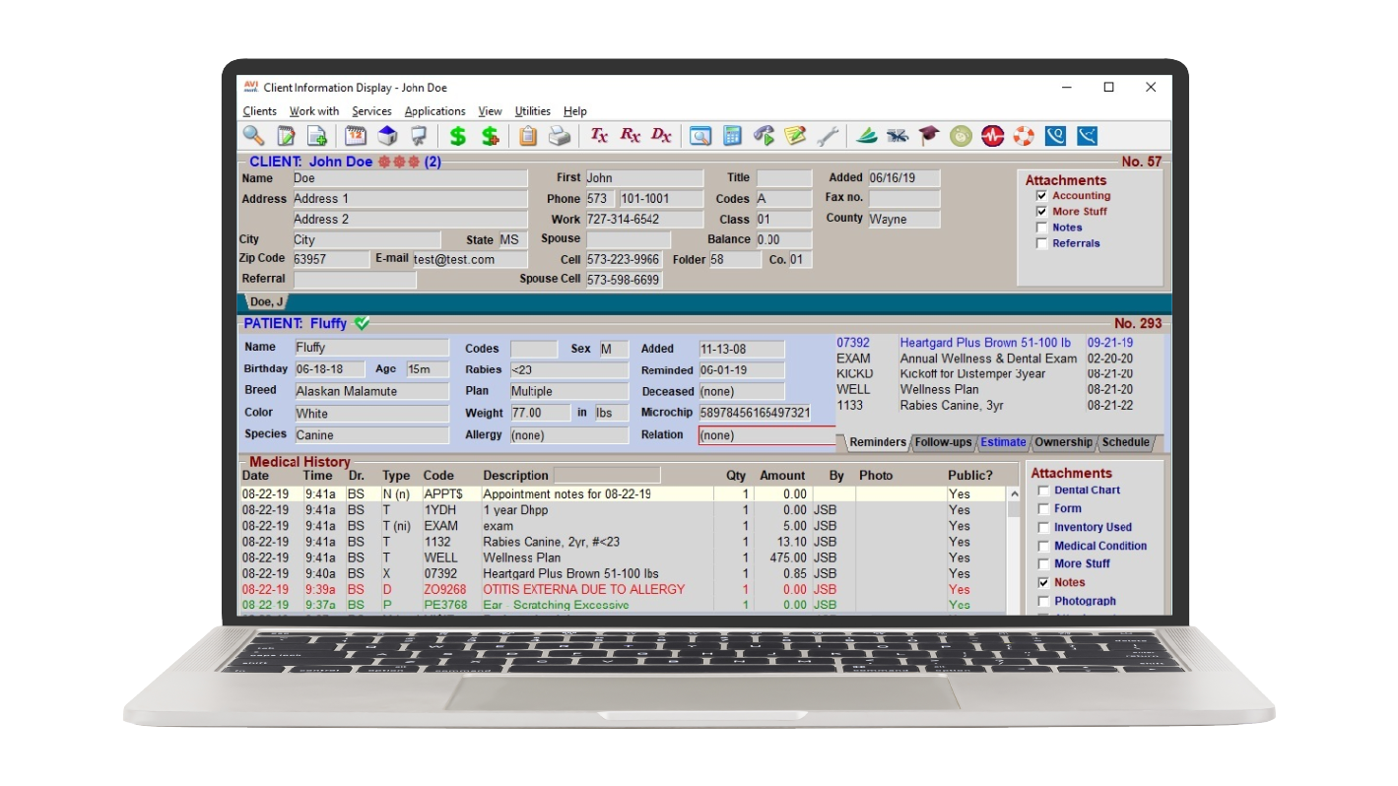Screen dimensions: 1398x786
Task: Select the Annual Wellness & Dental Exam reminder
Action: pos(985,359)
